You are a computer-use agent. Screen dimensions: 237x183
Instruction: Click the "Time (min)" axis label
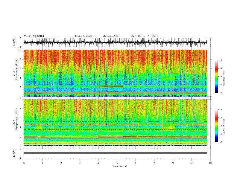[x=120, y=166]
